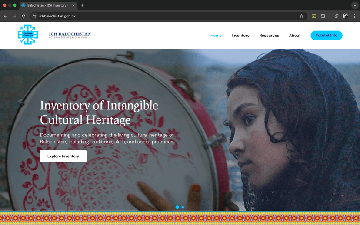Expand the tab search dropdown arrow

355,5
